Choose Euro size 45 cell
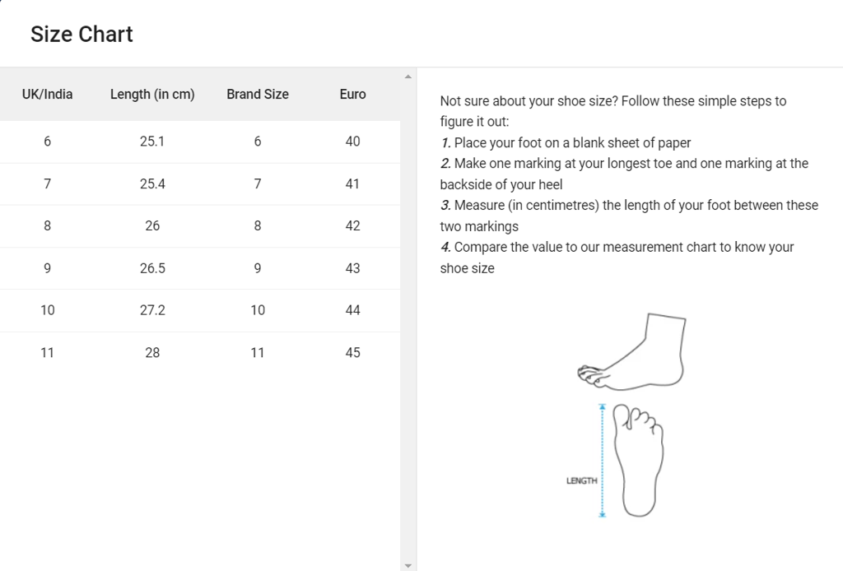843x571 pixels. pos(352,353)
